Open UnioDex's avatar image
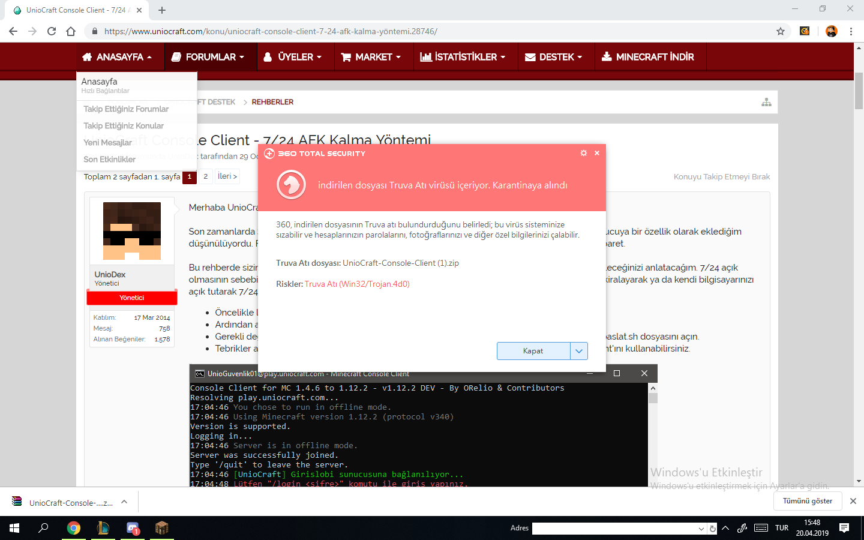Screen dimensions: 864x540 tap(132, 231)
